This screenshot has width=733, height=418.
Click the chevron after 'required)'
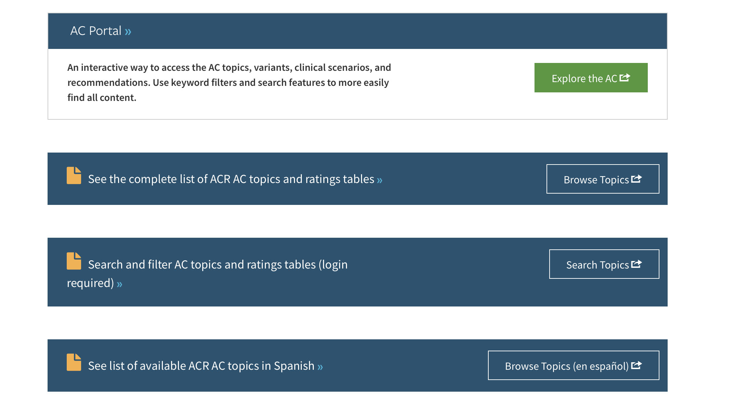[119, 284]
